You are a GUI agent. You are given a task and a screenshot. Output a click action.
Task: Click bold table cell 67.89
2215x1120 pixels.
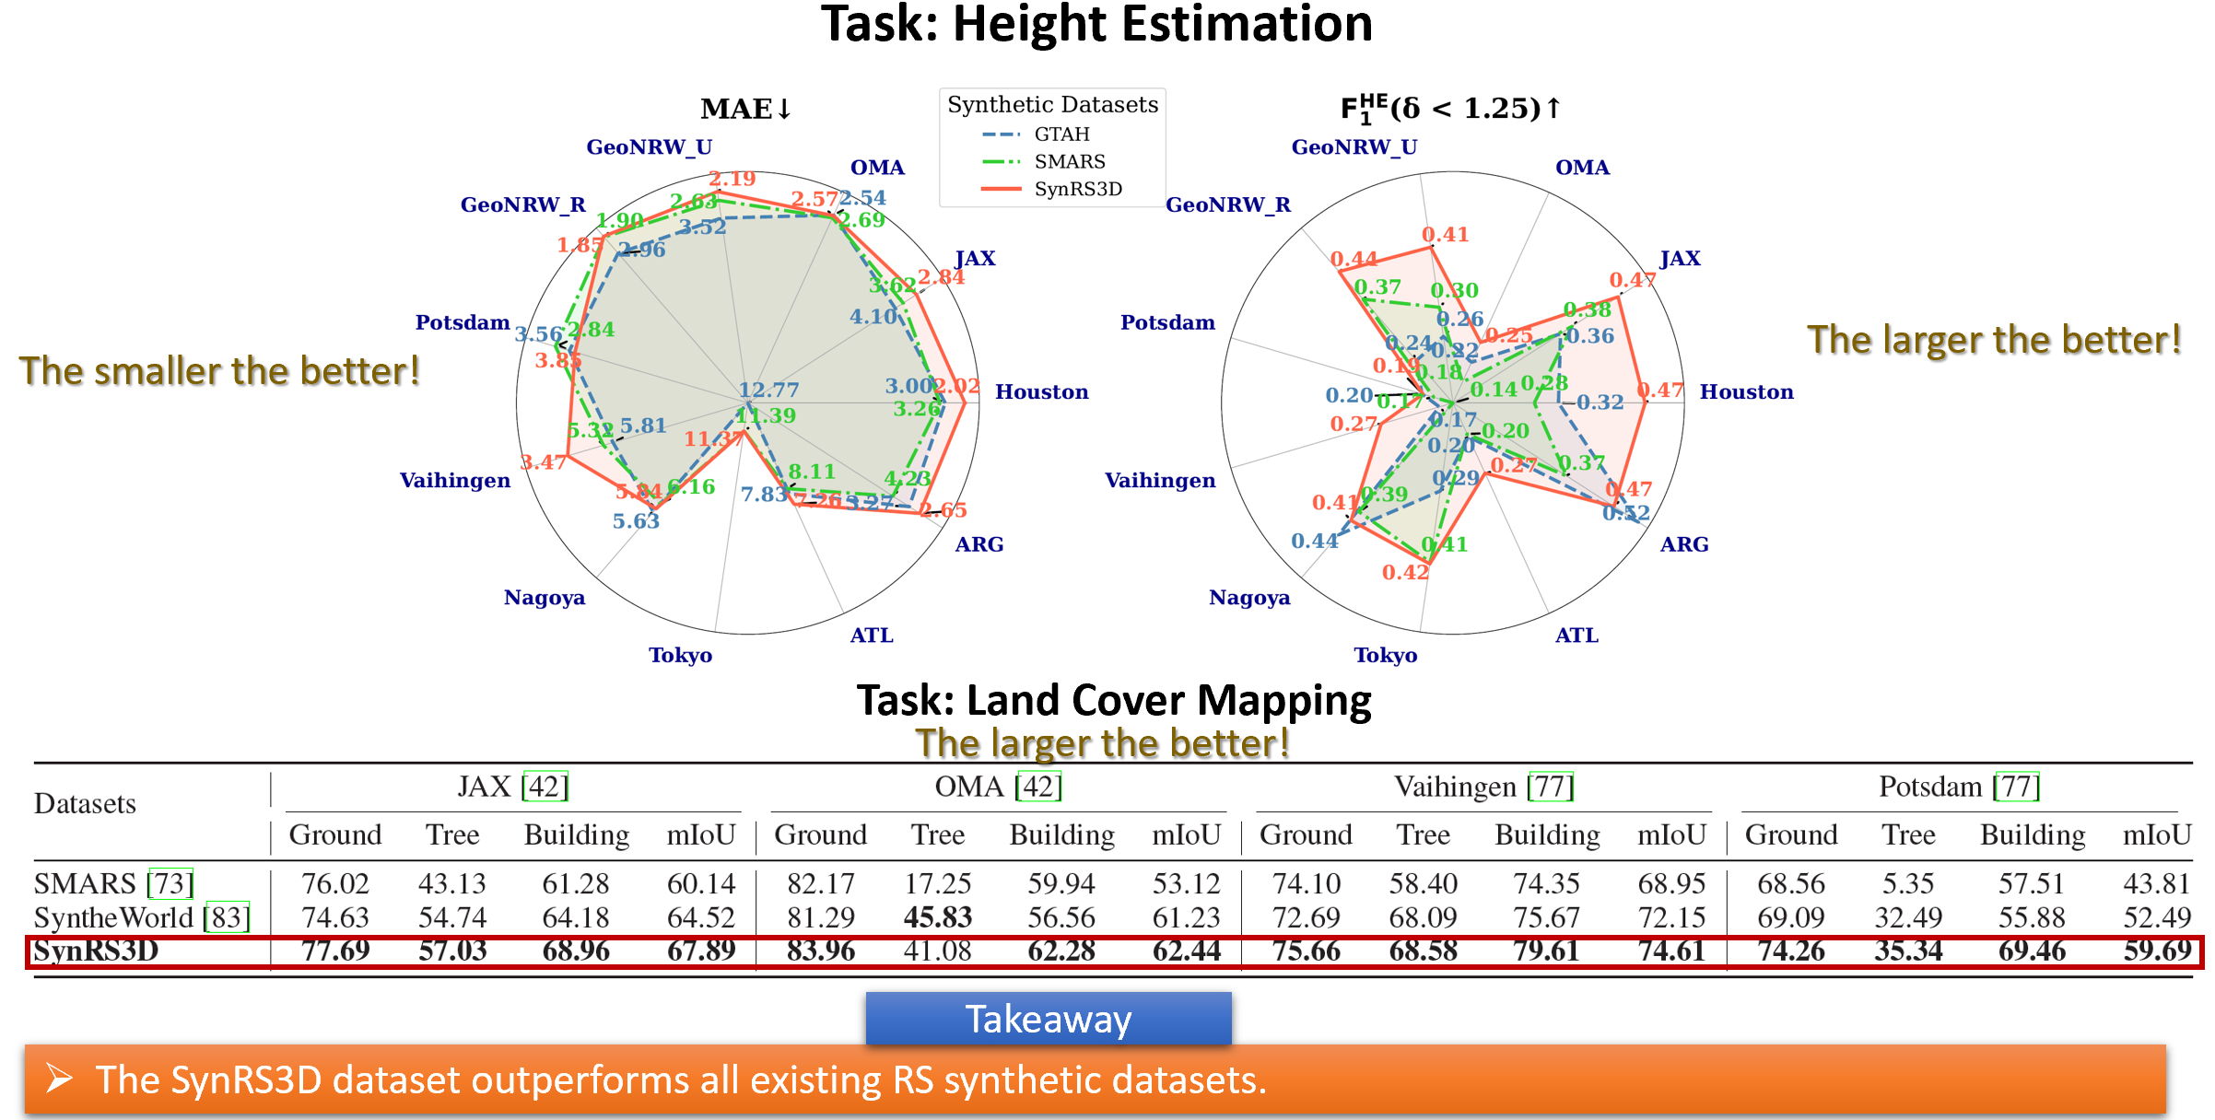click(x=701, y=951)
